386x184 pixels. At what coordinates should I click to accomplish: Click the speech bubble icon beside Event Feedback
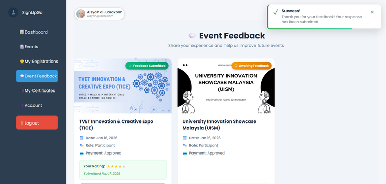(x=22, y=76)
